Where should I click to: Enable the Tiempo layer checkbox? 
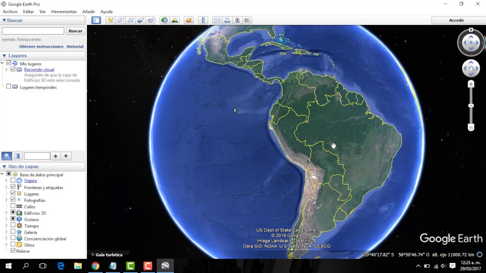13,225
